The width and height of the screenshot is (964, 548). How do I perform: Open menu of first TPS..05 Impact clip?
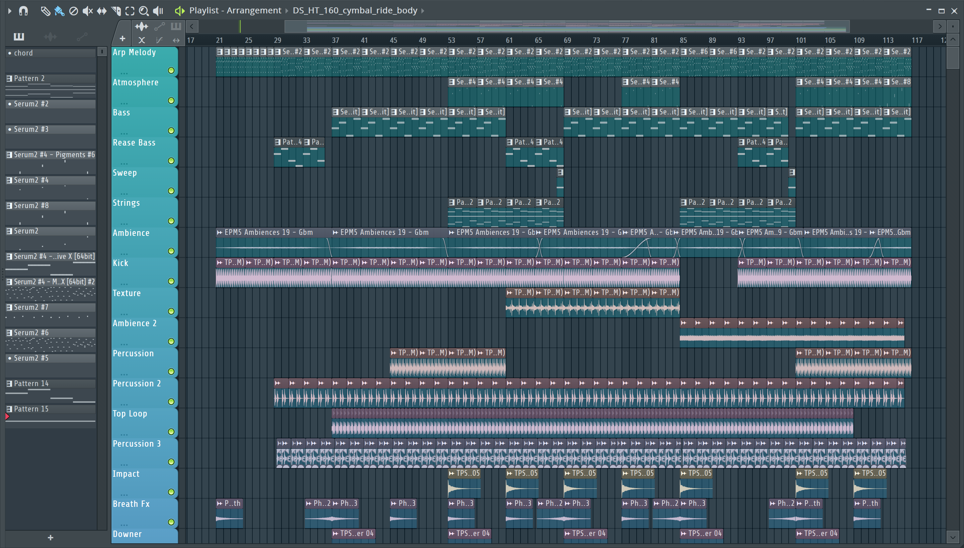pyautogui.click(x=452, y=473)
